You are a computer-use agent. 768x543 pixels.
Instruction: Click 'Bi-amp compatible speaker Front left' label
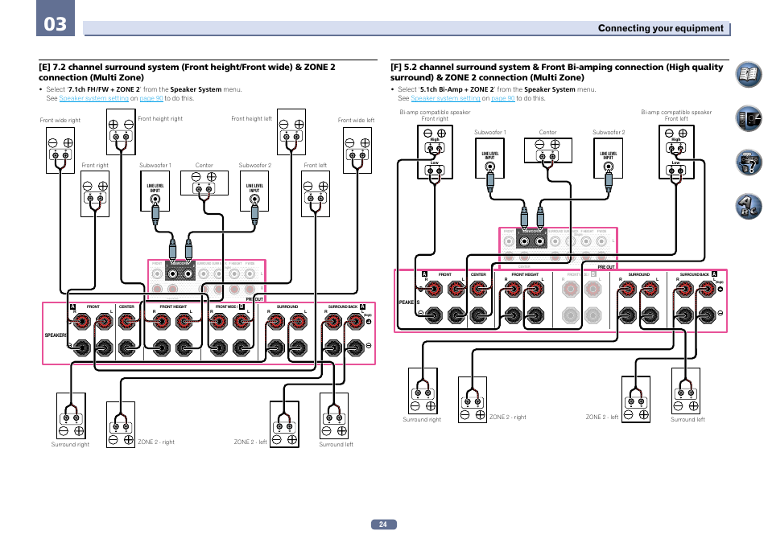(x=676, y=116)
